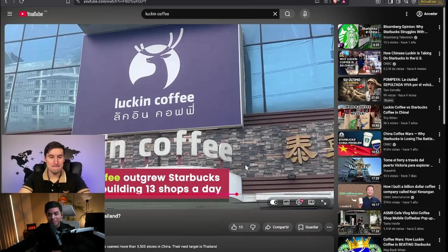Open 'Luckin Coffee vs Starbucks Coffee In China!'
Image resolution: width=448 pixels, height=252 pixels.
405,110
